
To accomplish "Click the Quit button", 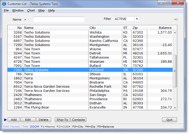I will pos(169,120).
